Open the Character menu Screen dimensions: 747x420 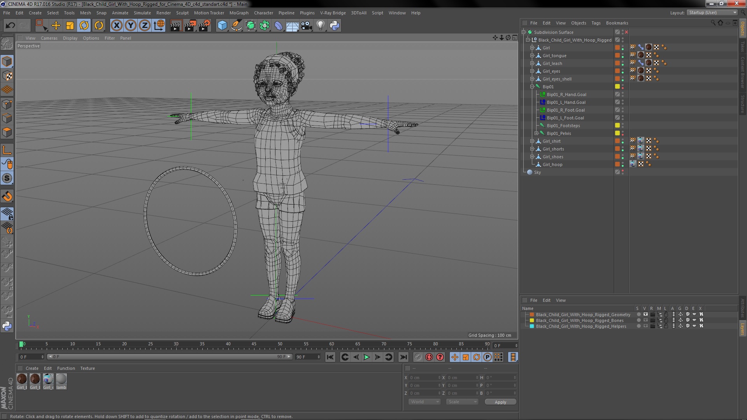pyautogui.click(x=263, y=13)
